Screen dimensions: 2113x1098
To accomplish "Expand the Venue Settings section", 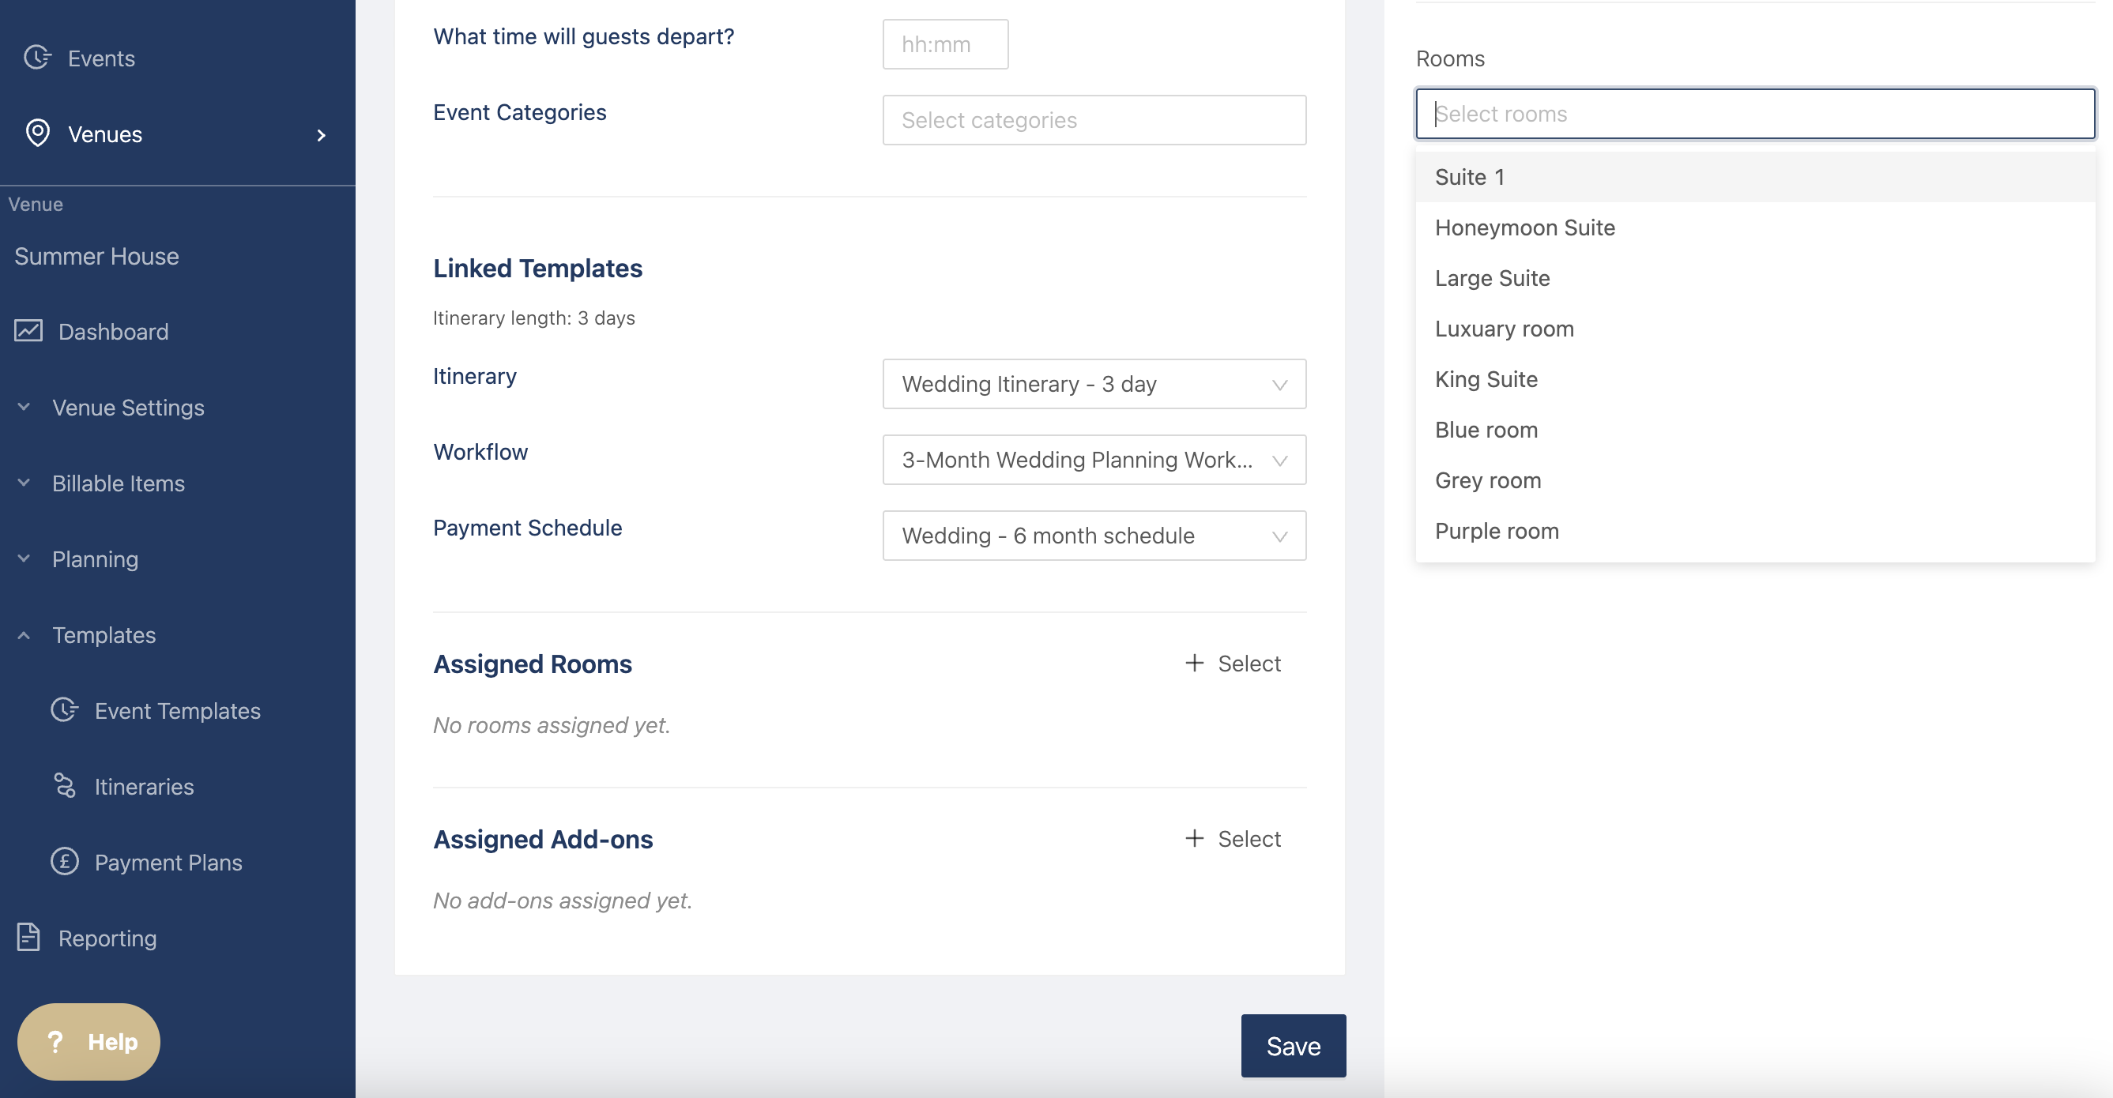I will (127, 407).
